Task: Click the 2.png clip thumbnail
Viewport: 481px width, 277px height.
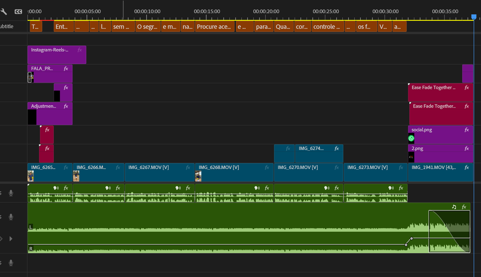Action: click(x=411, y=157)
